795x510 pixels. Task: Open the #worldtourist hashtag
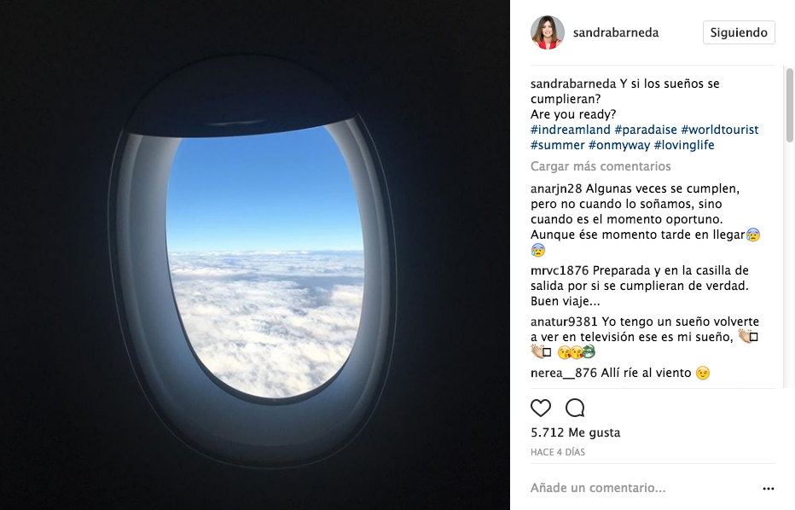[720, 130]
